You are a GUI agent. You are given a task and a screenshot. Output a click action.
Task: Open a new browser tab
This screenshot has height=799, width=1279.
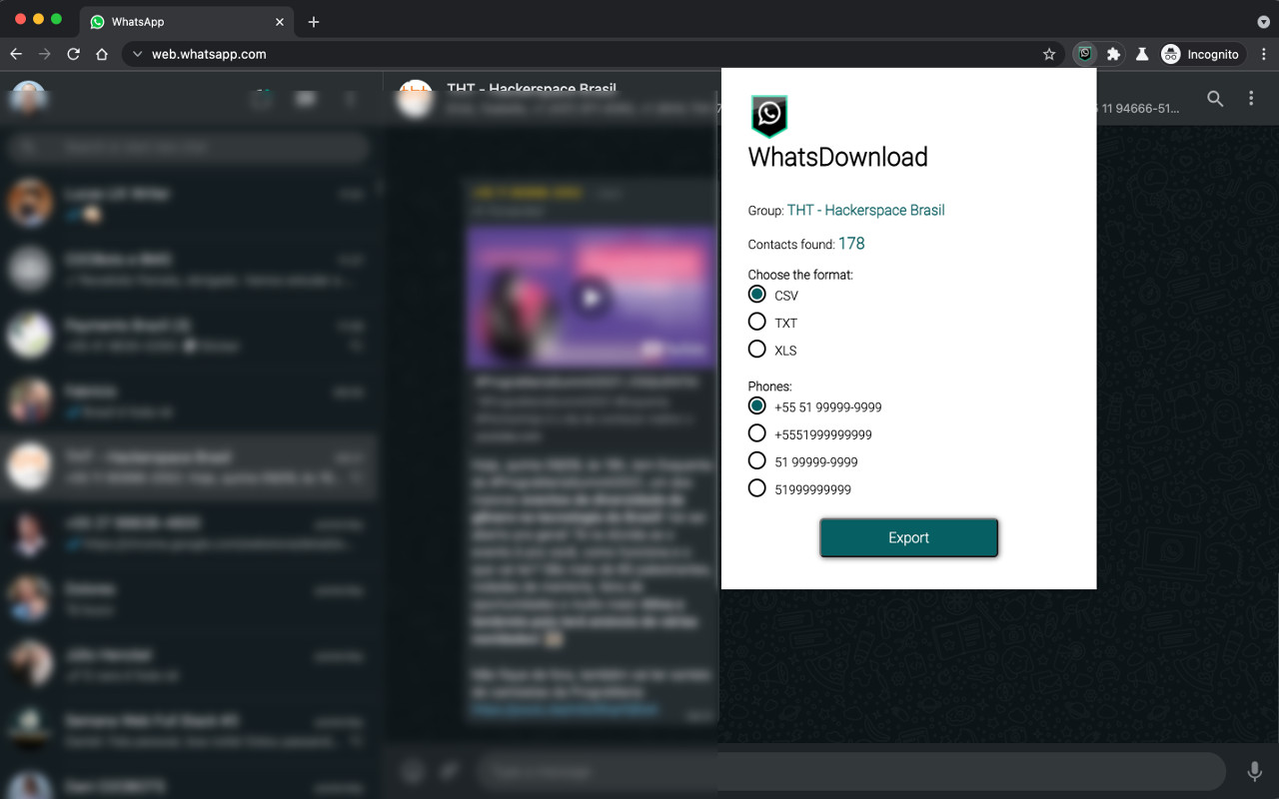(x=313, y=21)
